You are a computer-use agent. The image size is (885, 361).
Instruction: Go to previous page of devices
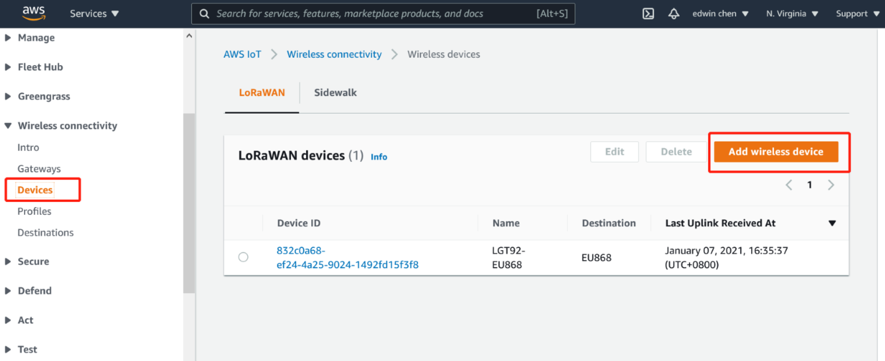[x=789, y=185]
